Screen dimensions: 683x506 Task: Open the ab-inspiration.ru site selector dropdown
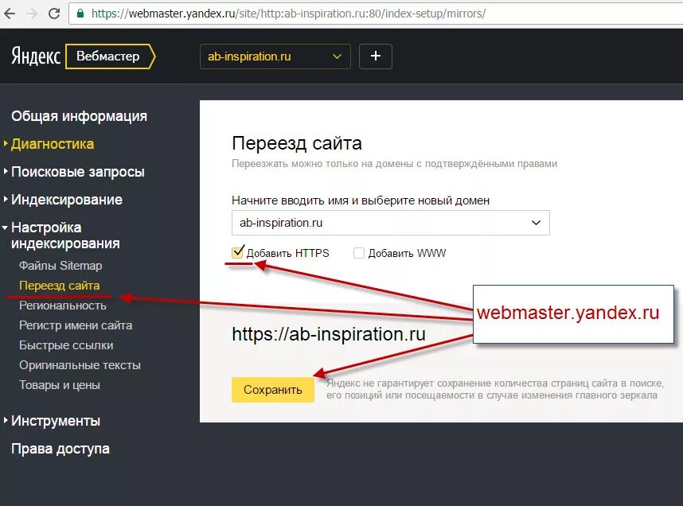pyautogui.click(x=275, y=56)
